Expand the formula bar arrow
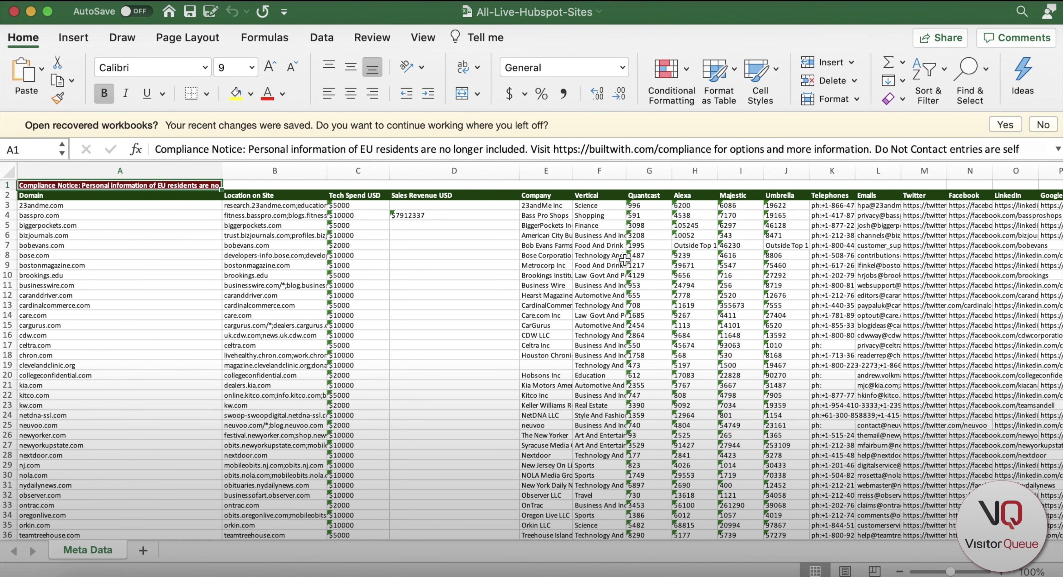Image resolution: width=1063 pixels, height=577 pixels. (1058, 149)
